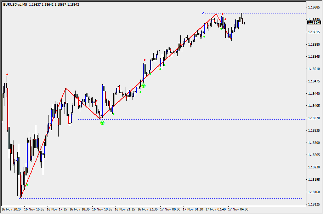Select the circled green marker on the rising zigzag segment
Image resolution: width=323 pixels, height=214 pixels.
click(x=143, y=86)
